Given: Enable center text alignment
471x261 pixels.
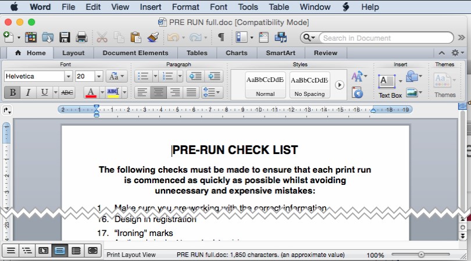Looking at the screenshot, I should coord(158,92).
